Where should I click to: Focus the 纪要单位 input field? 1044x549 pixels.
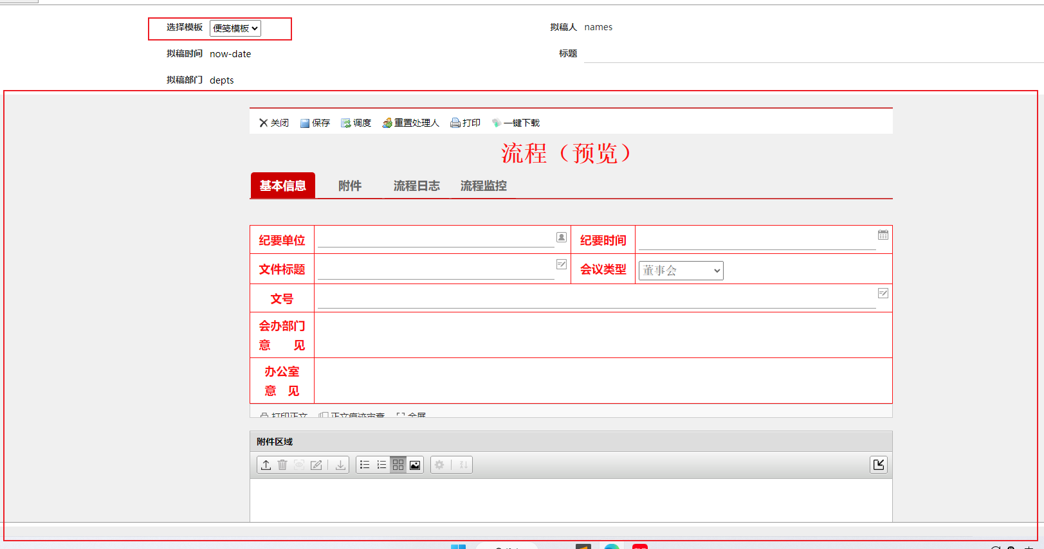[x=436, y=239]
